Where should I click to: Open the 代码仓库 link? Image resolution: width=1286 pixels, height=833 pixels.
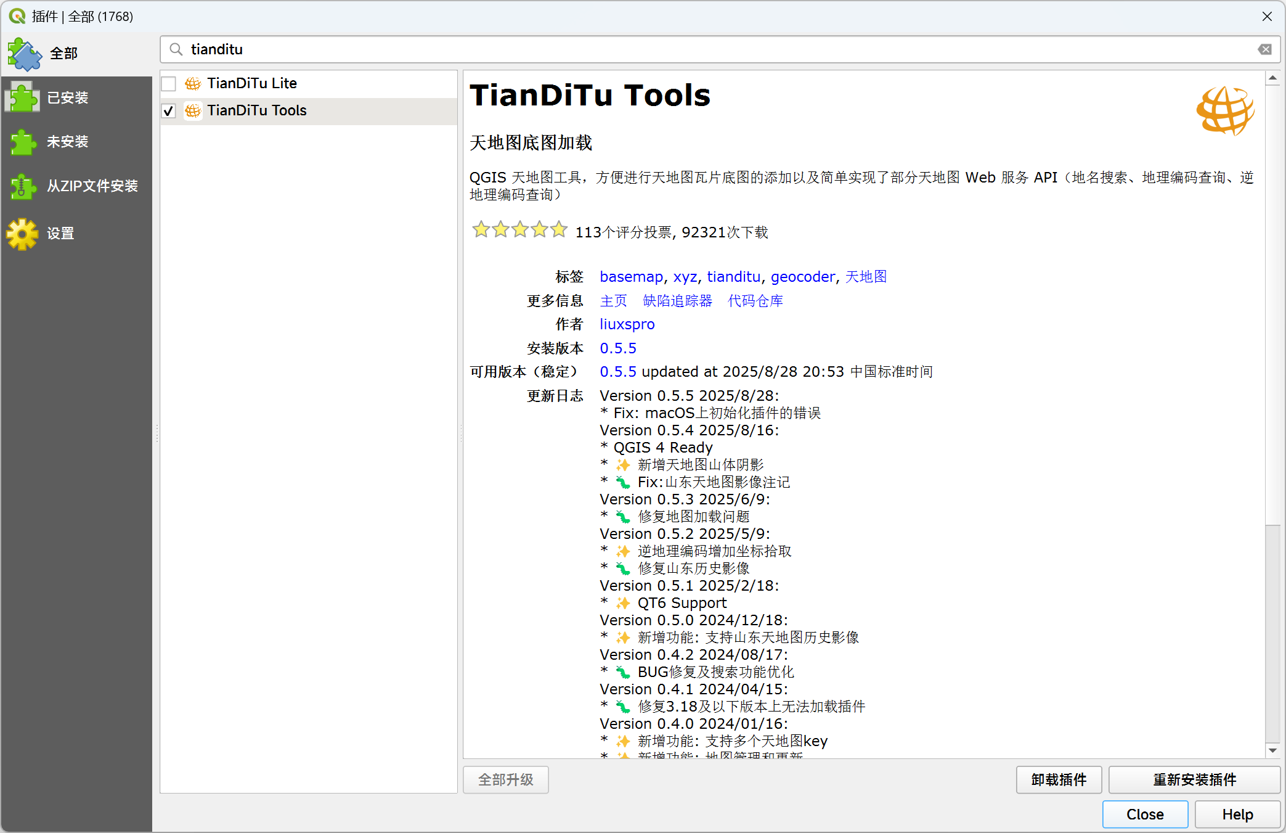(755, 301)
